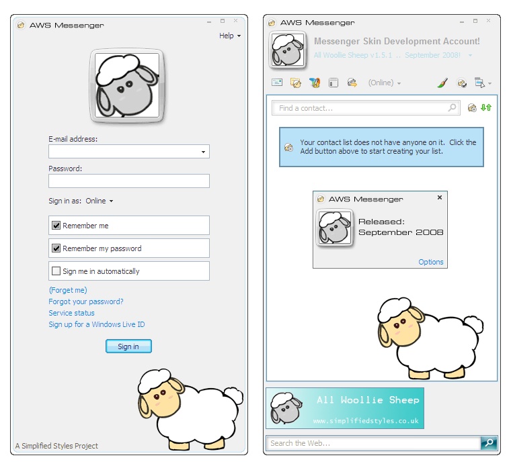This screenshot has height=470, width=511.
Task: Open the Help menu dropdown
Action: tap(230, 36)
